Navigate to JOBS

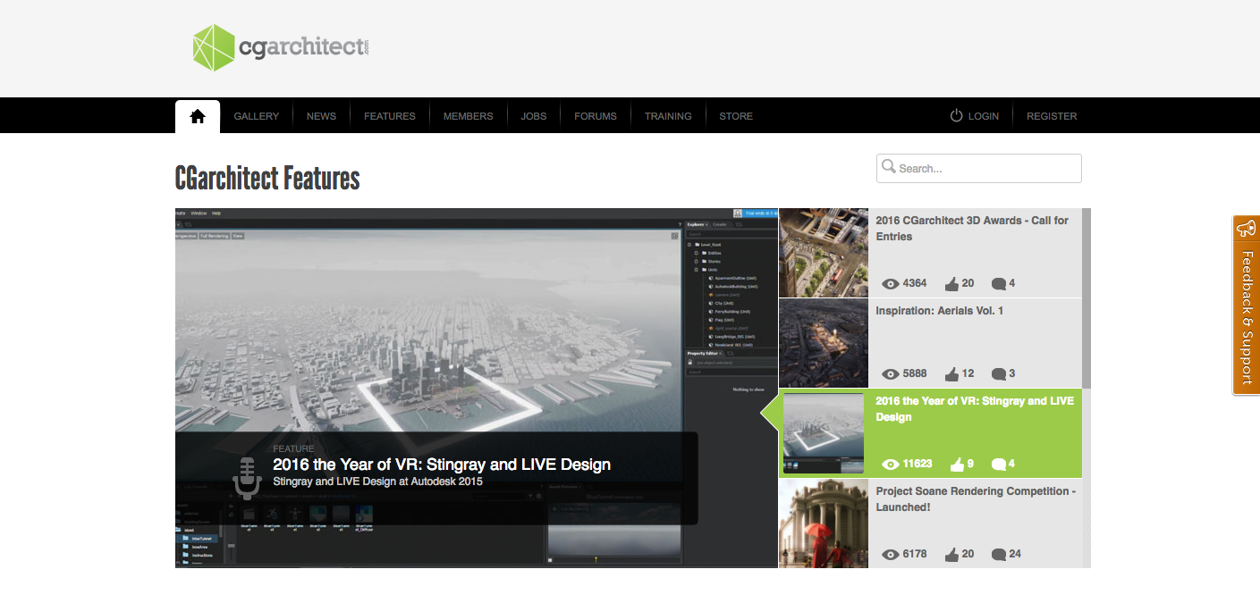tap(534, 116)
